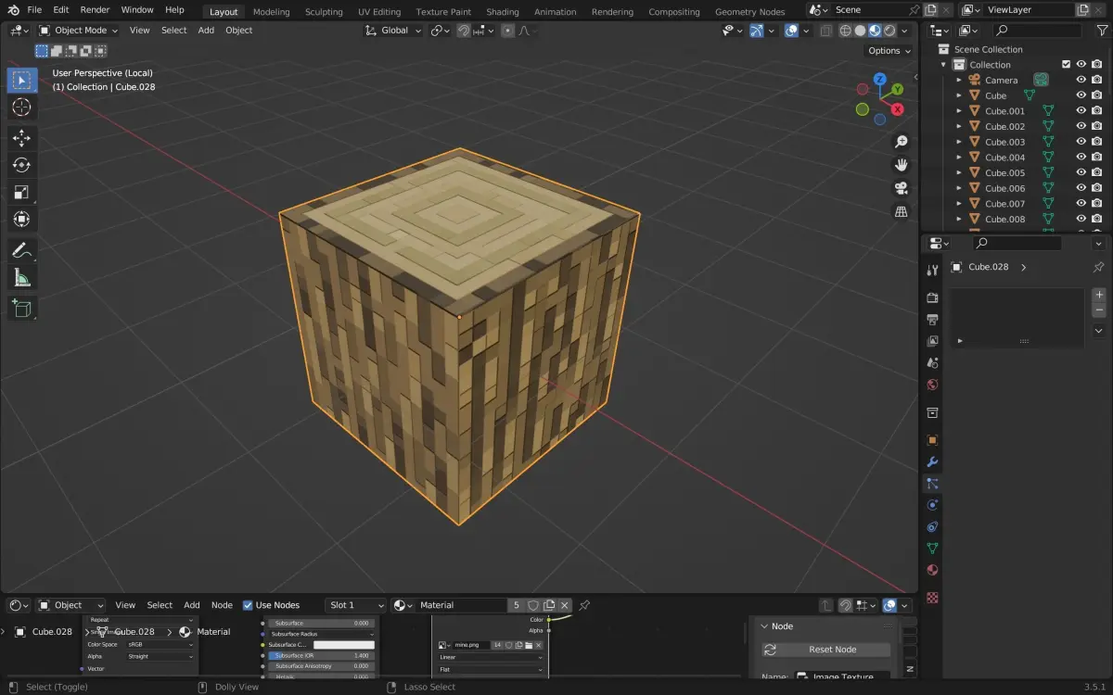Hide Cube.007 with its eye icon
Viewport: 1113px width, 695px height.
tap(1081, 203)
